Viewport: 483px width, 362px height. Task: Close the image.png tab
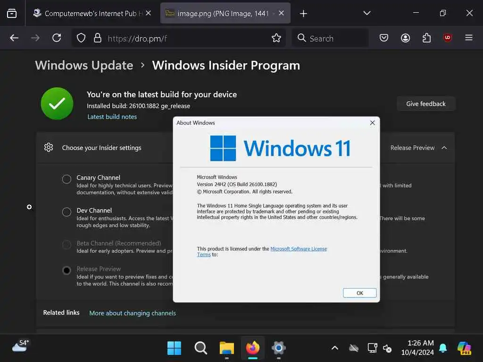281,13
